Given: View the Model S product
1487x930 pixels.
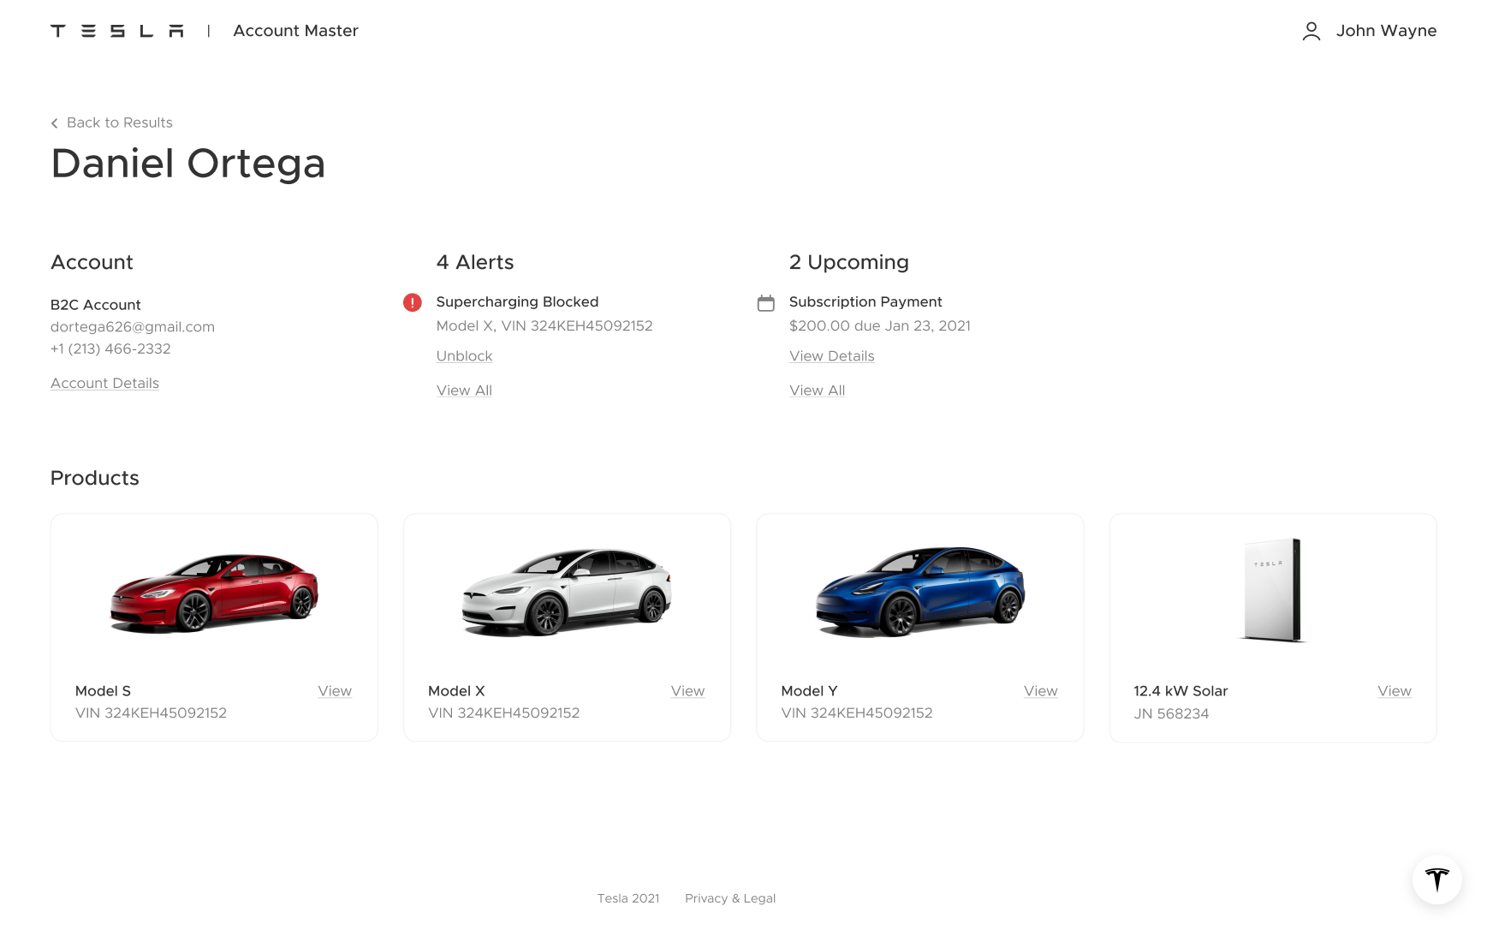Looking at the screenshot, I should pos(335,691).
